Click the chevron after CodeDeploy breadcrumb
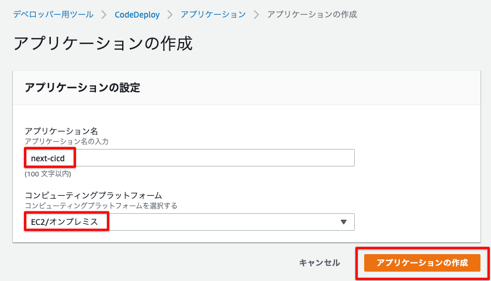The height and width of the screenshot is (281, 491). point(170,14)
